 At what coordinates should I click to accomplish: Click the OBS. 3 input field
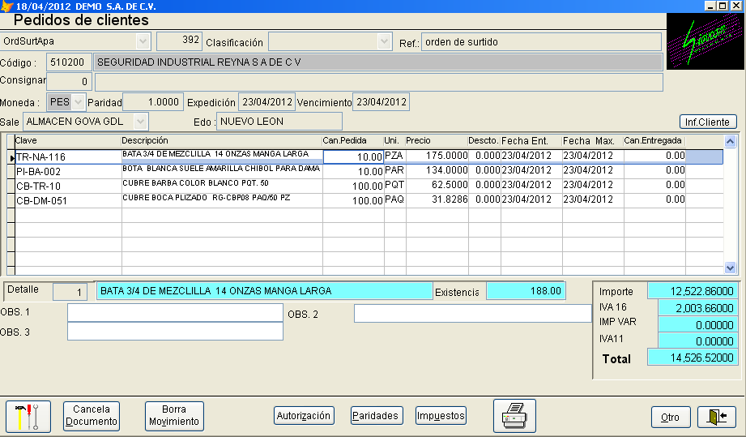point(175,332)
